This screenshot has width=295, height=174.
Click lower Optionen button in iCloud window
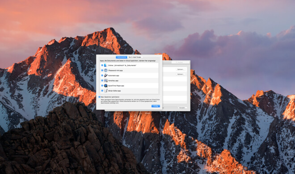point(181,75)
